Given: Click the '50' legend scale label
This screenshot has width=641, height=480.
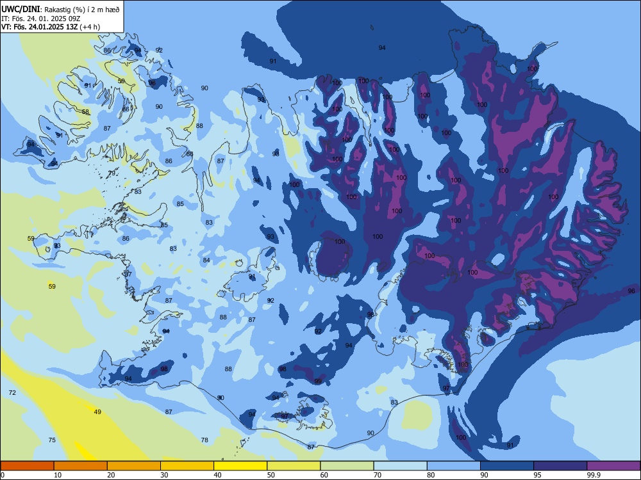Looking at the screenshot, I should (271, 475).
